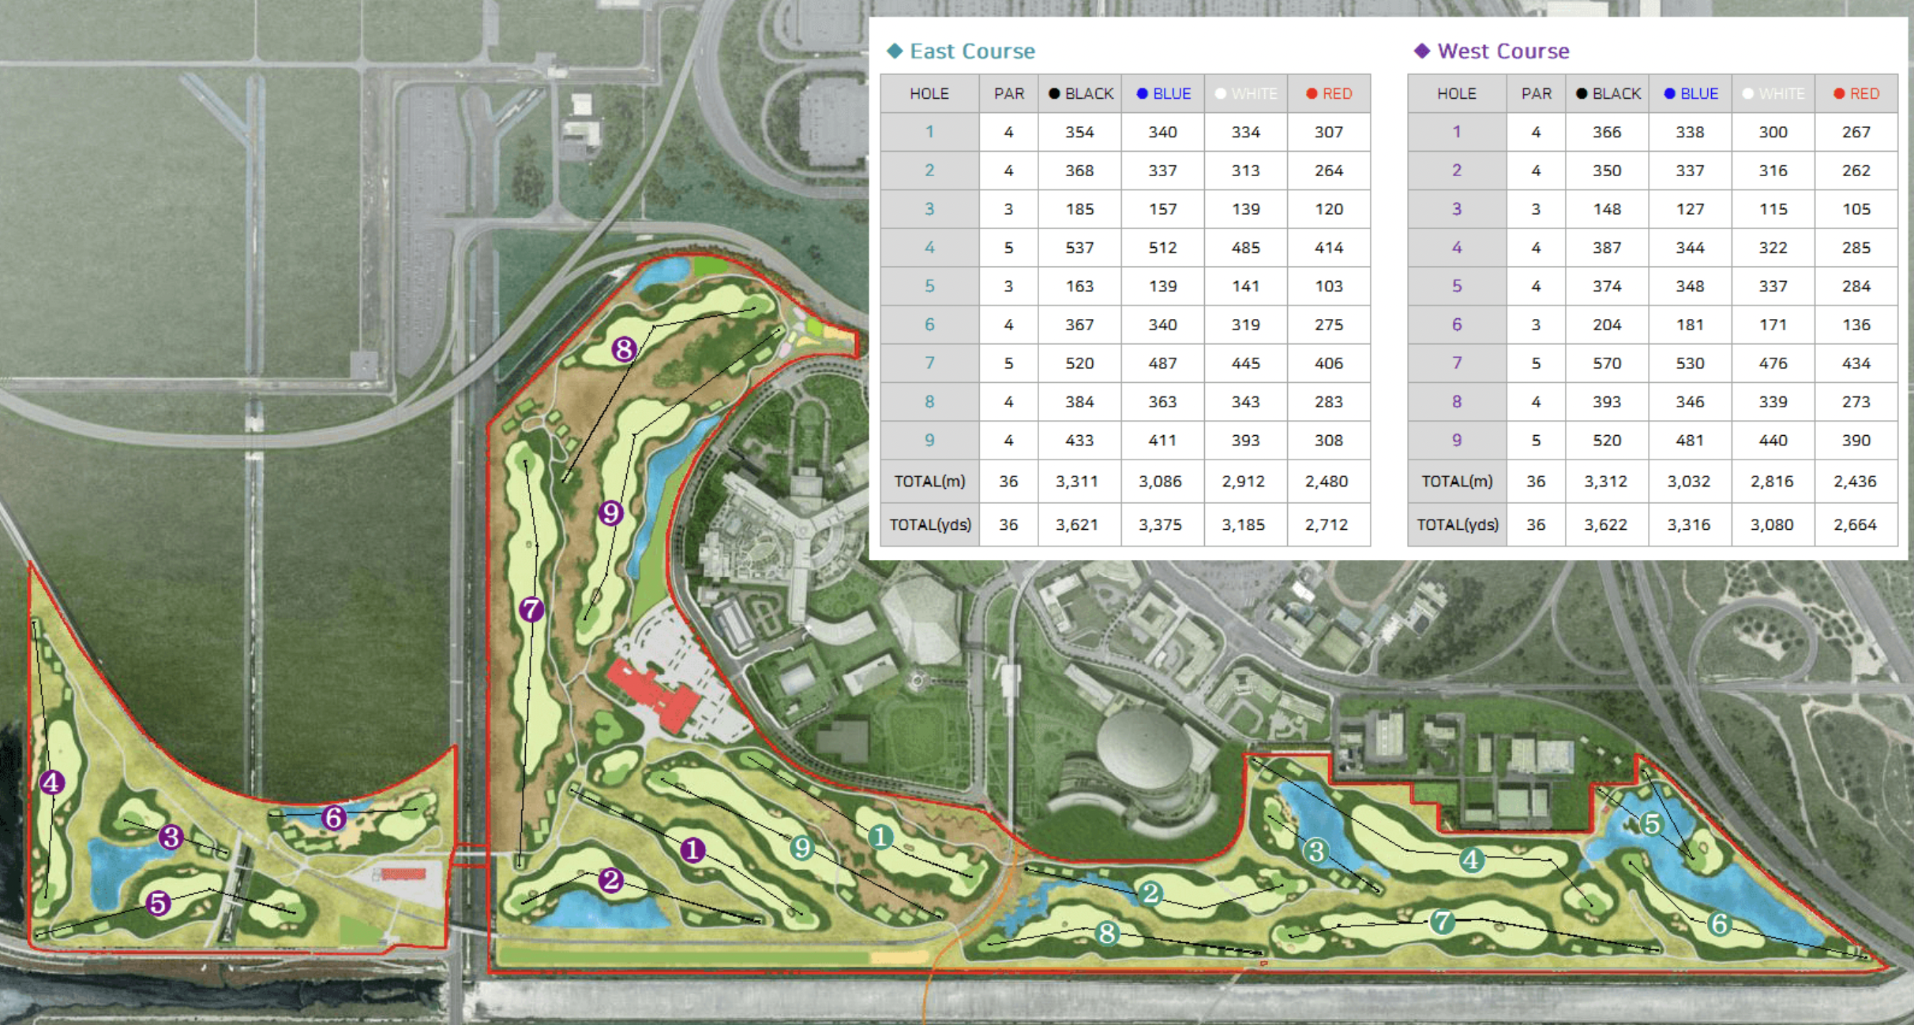Click purple hole 8 marker on map
The width and height of the screenshot is (1914, 1025).
624,348
